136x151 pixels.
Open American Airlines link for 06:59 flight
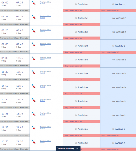pos(45,17)
